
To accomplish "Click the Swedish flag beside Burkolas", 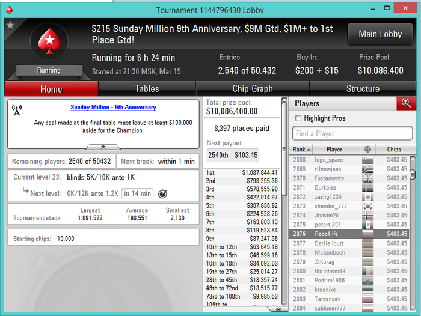I will 367,187.
